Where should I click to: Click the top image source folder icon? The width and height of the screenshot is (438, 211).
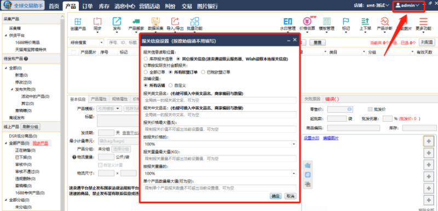[308, 166]
